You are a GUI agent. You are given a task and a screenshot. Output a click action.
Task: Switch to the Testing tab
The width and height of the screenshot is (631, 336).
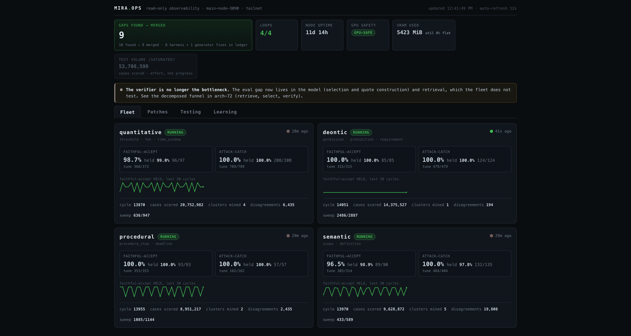(x=191, y=112)
